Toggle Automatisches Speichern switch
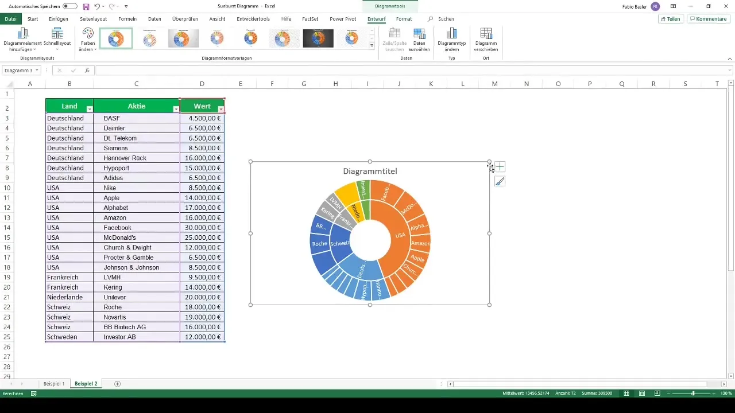The height and width of the screenshot is (413, 735). 70,6
